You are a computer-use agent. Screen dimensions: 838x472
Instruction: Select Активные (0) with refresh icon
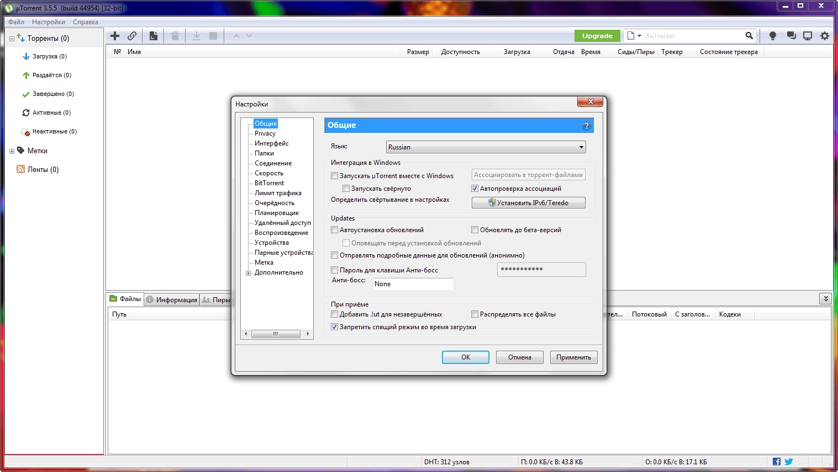point(46,112)
